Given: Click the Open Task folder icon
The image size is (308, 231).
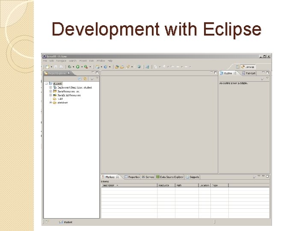Looking at the screenshot, I should pyautogui.click(x=122, y=67).
